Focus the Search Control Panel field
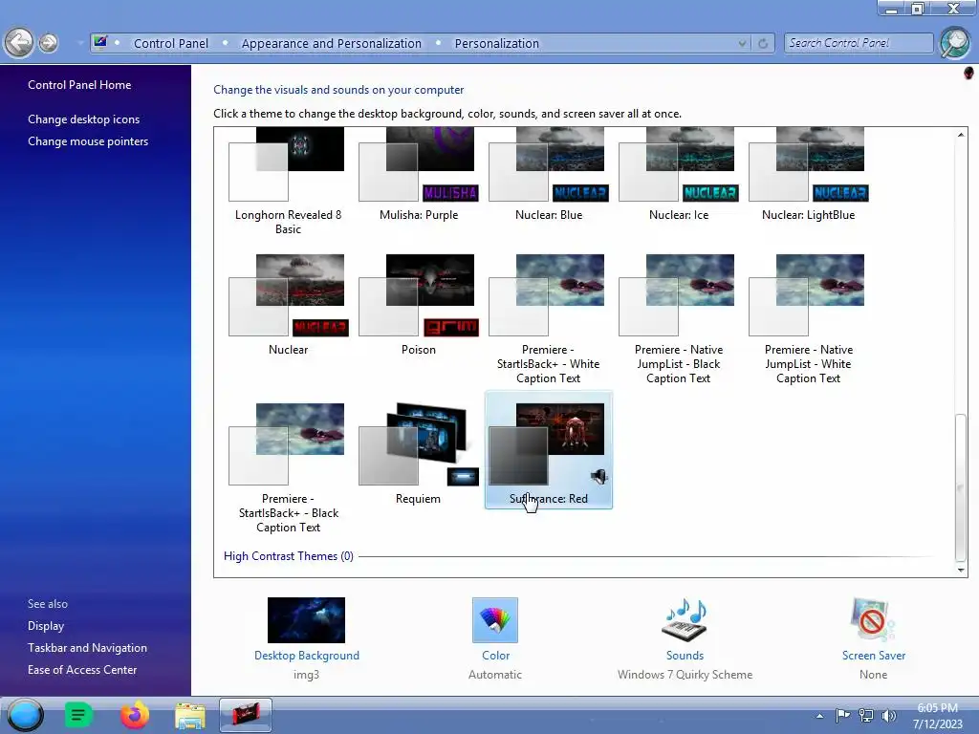The height and width of the screenshot is (734, 979). (859, 43)
